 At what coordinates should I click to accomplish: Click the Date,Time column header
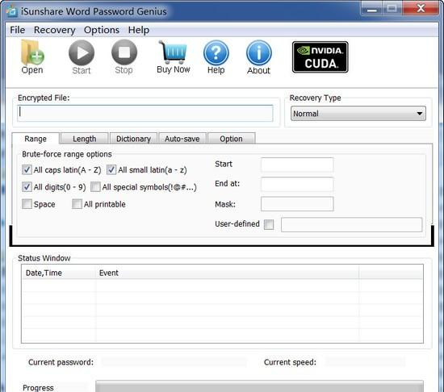click(59, 273)
